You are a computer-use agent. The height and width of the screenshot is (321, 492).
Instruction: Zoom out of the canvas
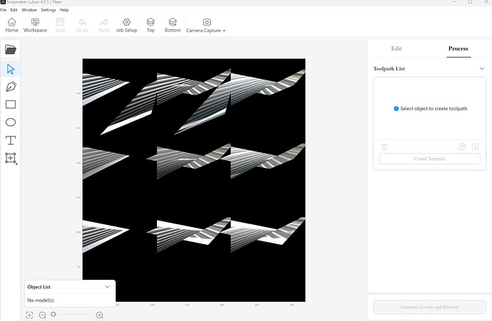coord(43,315)
